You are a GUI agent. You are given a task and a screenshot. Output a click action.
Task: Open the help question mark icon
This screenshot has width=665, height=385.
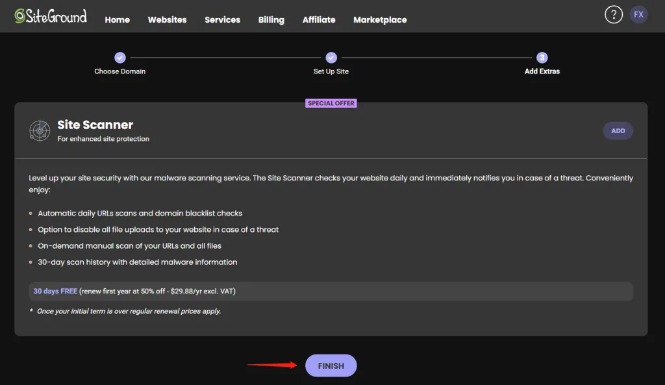click(x=613, y=15)
